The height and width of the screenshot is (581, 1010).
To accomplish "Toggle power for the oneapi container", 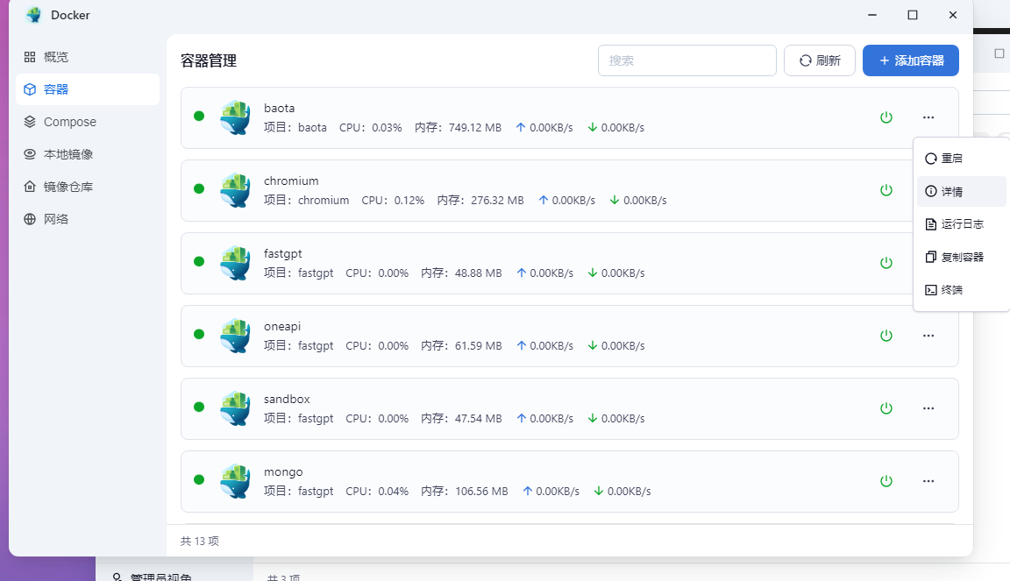I will pos(886,336).
